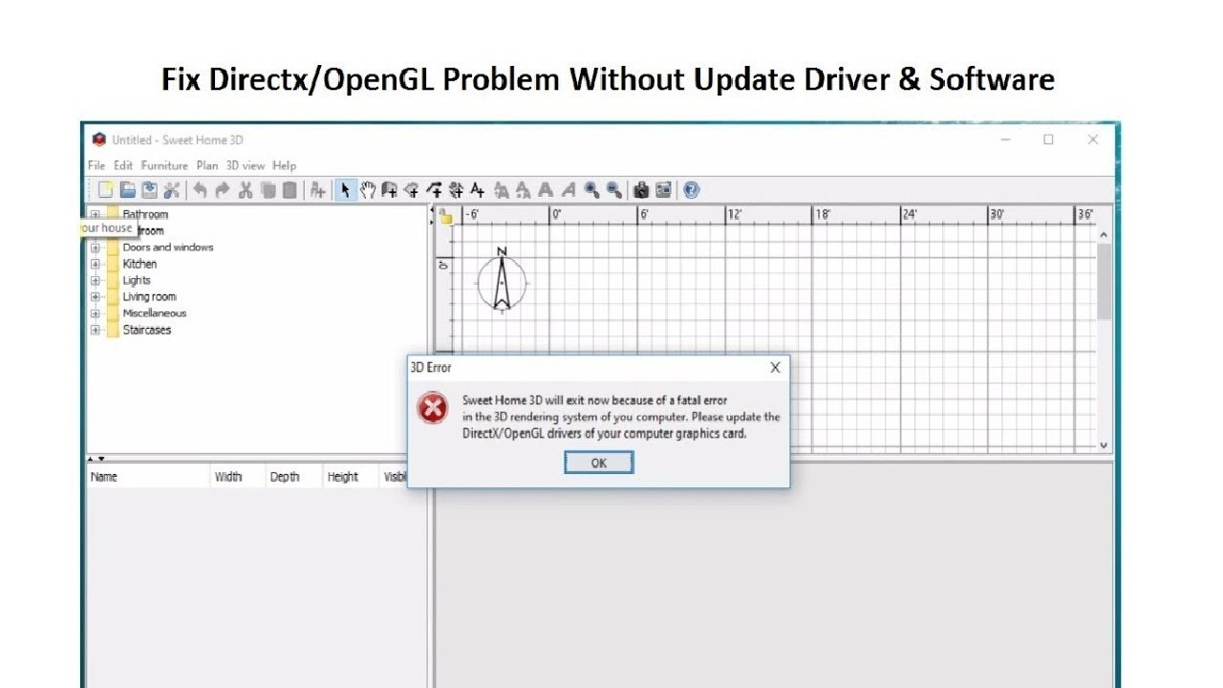This screenshot has width=1223, height=688.
Task: Sort furniture list by Depth column
Action: (292, 477)
